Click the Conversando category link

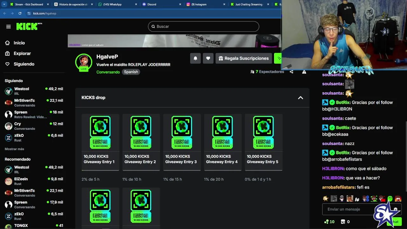(108, 72)
